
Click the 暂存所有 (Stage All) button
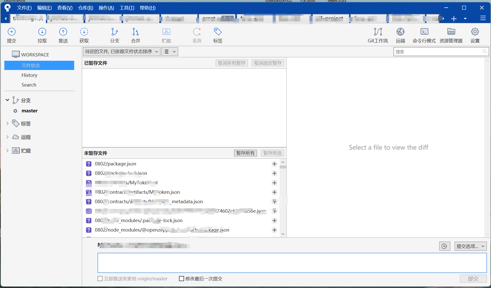tap(245, 153)
